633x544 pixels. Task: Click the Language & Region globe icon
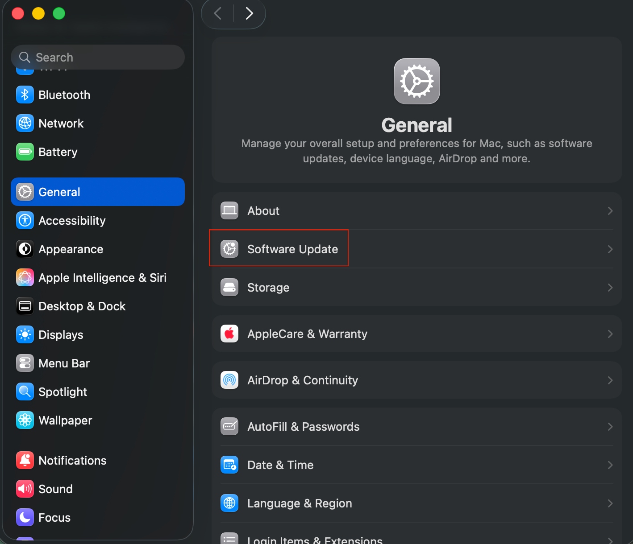(229, 503)
